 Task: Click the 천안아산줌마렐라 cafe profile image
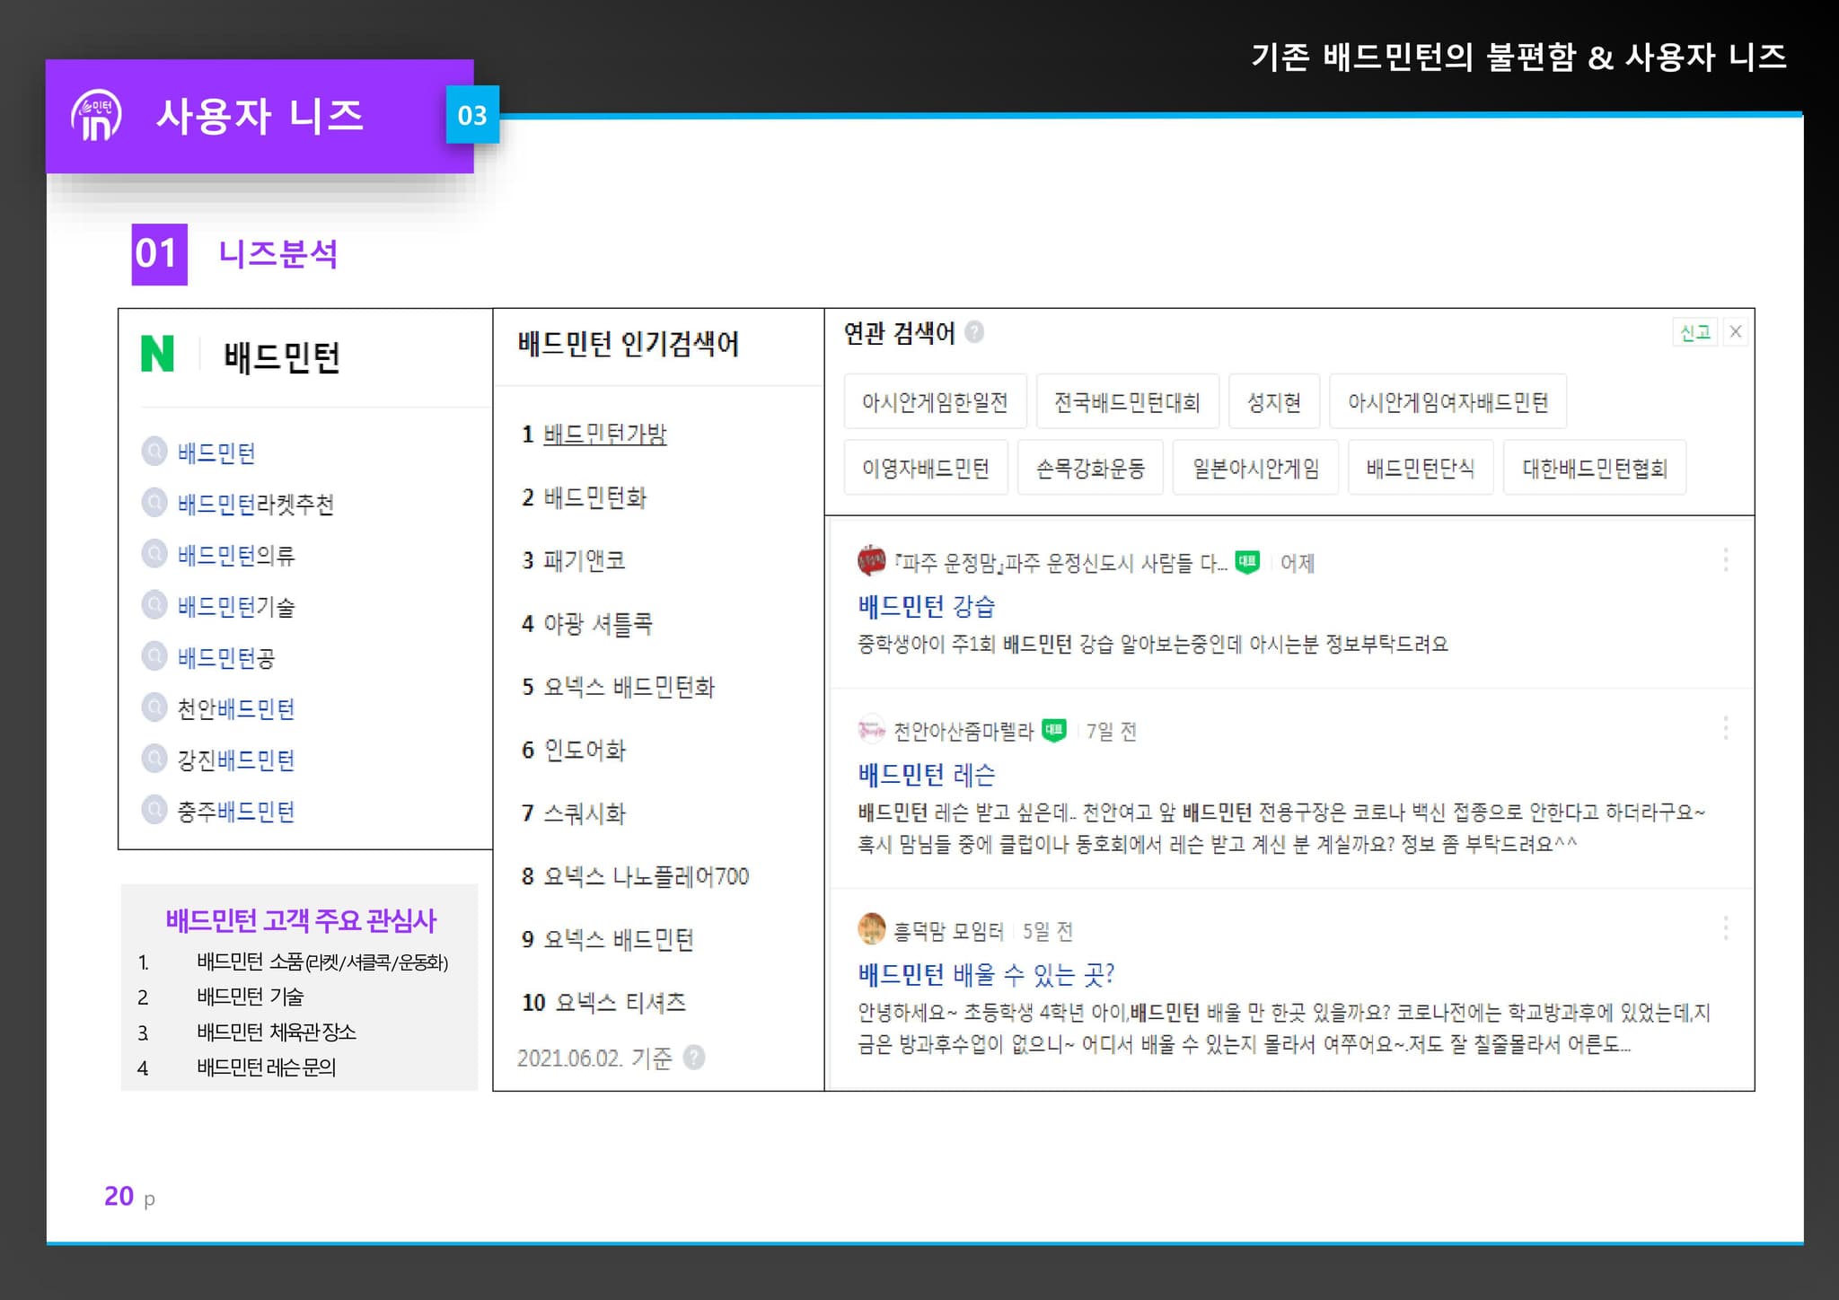coord(871,729)
